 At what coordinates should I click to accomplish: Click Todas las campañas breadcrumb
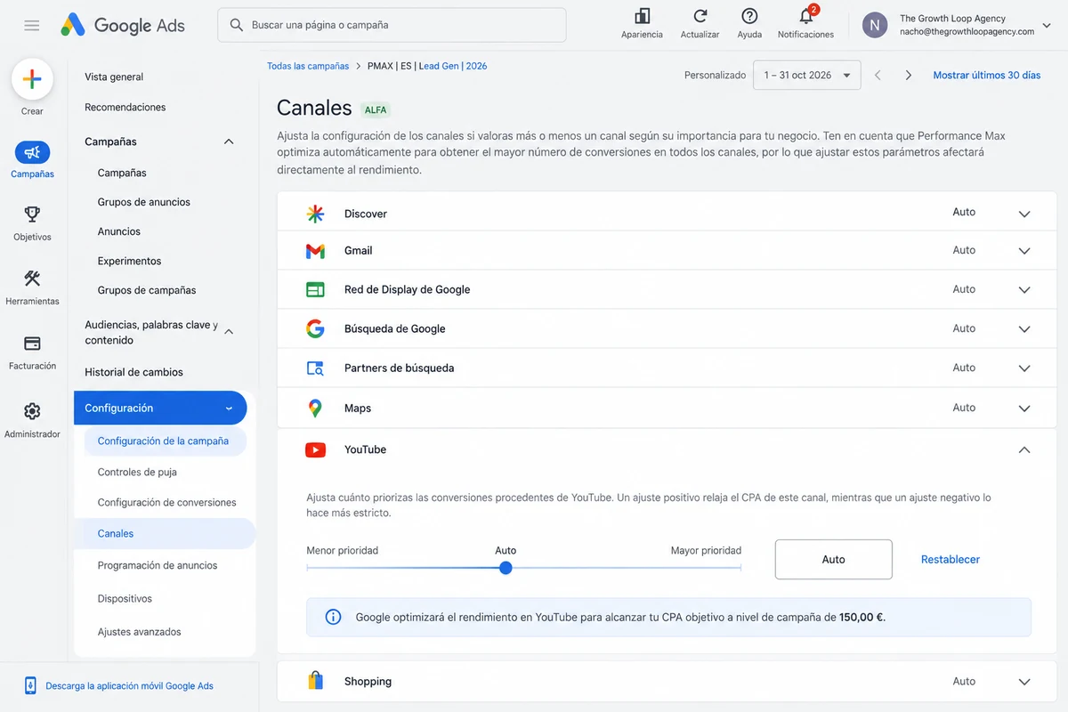[x=308, y=66]
